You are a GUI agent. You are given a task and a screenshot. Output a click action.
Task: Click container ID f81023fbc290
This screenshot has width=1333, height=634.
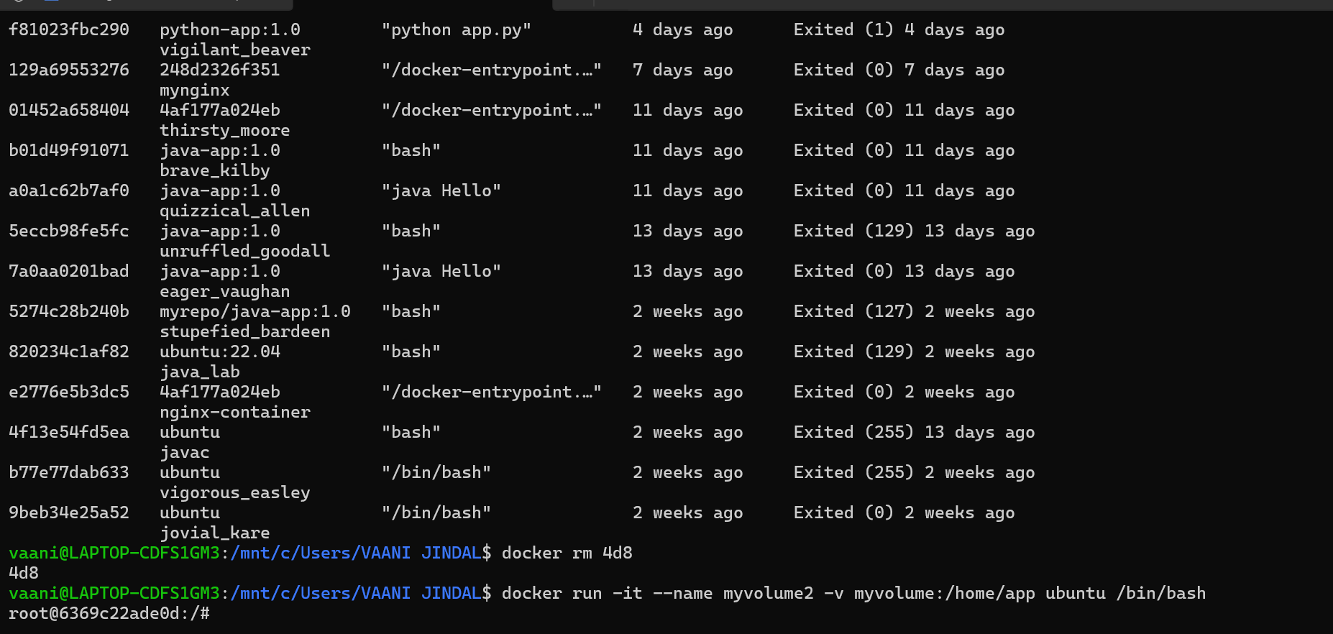click(69, 30)
